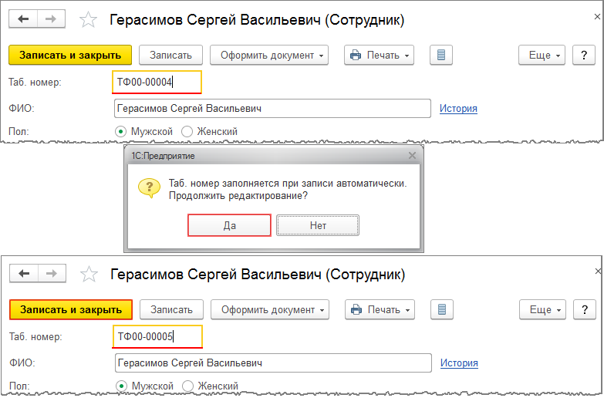This screenshot has height=398, width=604.
Task: Click back arrow in bottom employee form
Action: coord(24,274)
